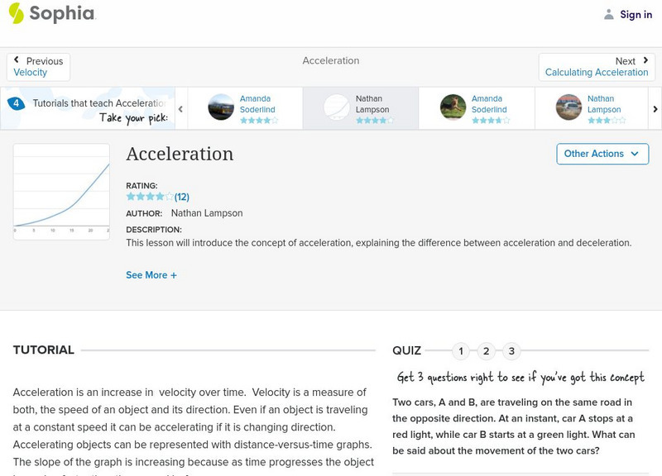Select quiz question circle 3

(511, 350)
